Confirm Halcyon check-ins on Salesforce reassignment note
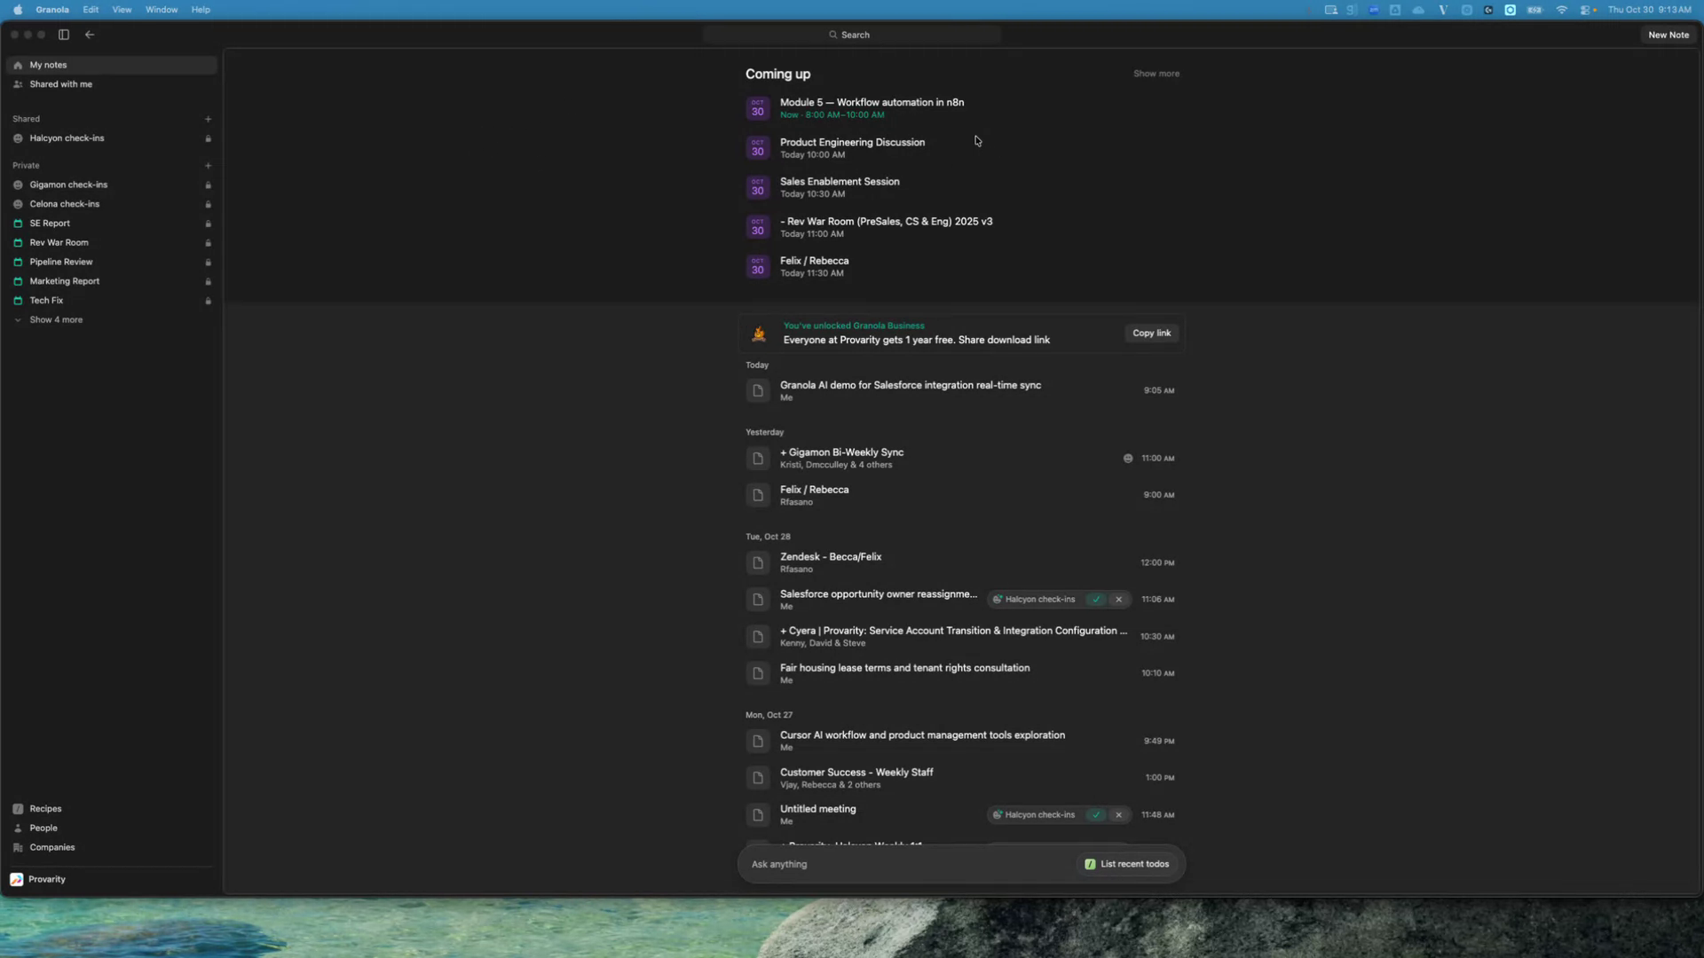 1096,600
